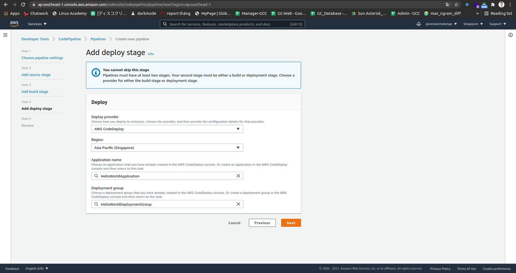The width and height of the screenshot is (516, 273).
Task: Bookmark this page with the star icon
Action: coord(456,5)
